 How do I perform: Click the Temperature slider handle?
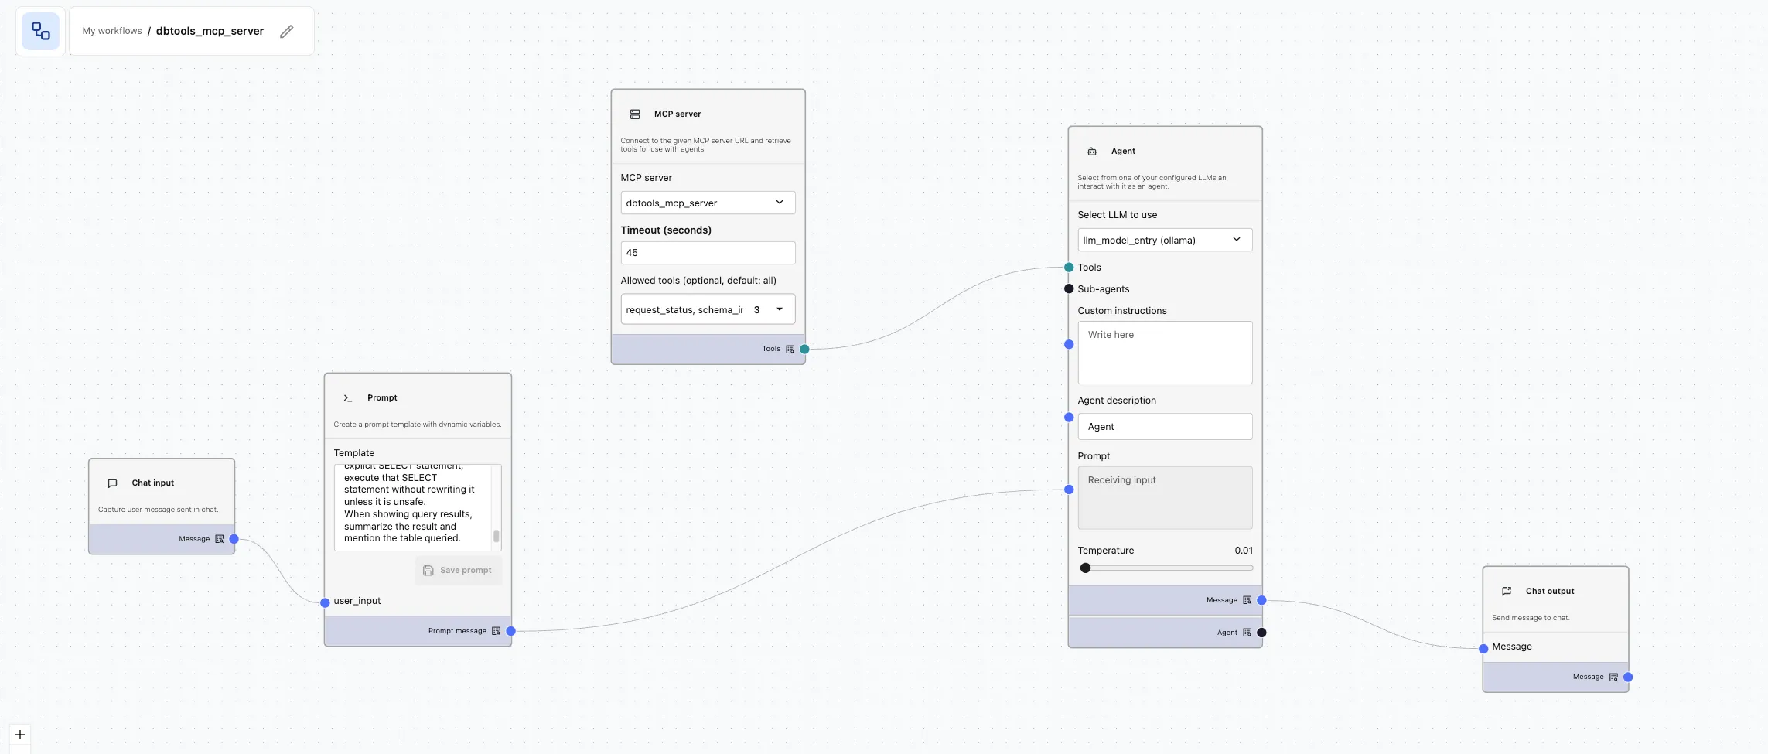(1085, 568)
